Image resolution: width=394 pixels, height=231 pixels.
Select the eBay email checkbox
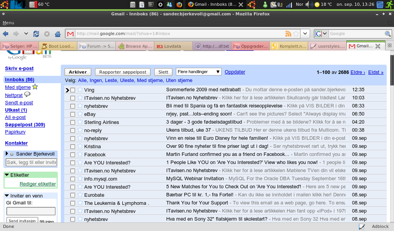click(73, 114)
